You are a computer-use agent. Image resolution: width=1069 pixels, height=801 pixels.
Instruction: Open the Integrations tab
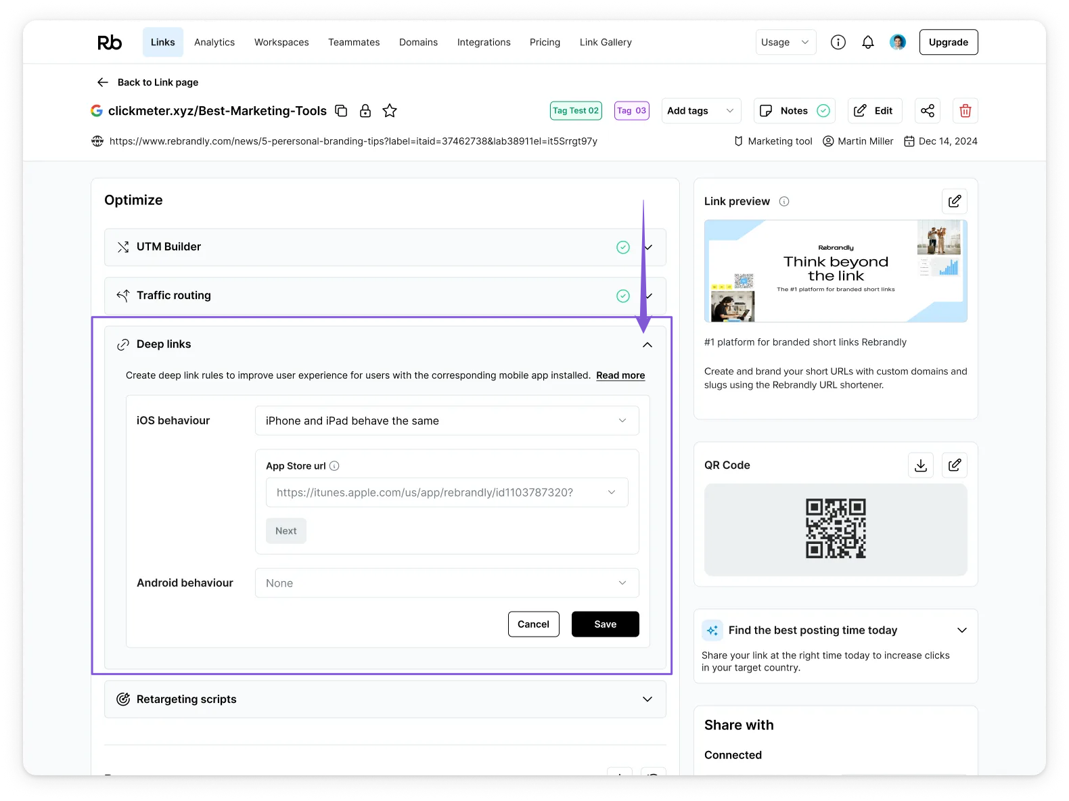click(x=484, y=42)
